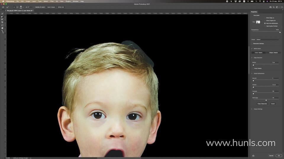Screen dimensions: 284x159
Task: Click the reset workspace icon
Action: pos(254,156)
